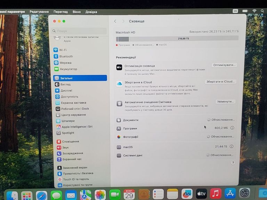This screenshot has width=267, height=200.
Task: Open App Store from the Dock
Action: coord(230,193)
